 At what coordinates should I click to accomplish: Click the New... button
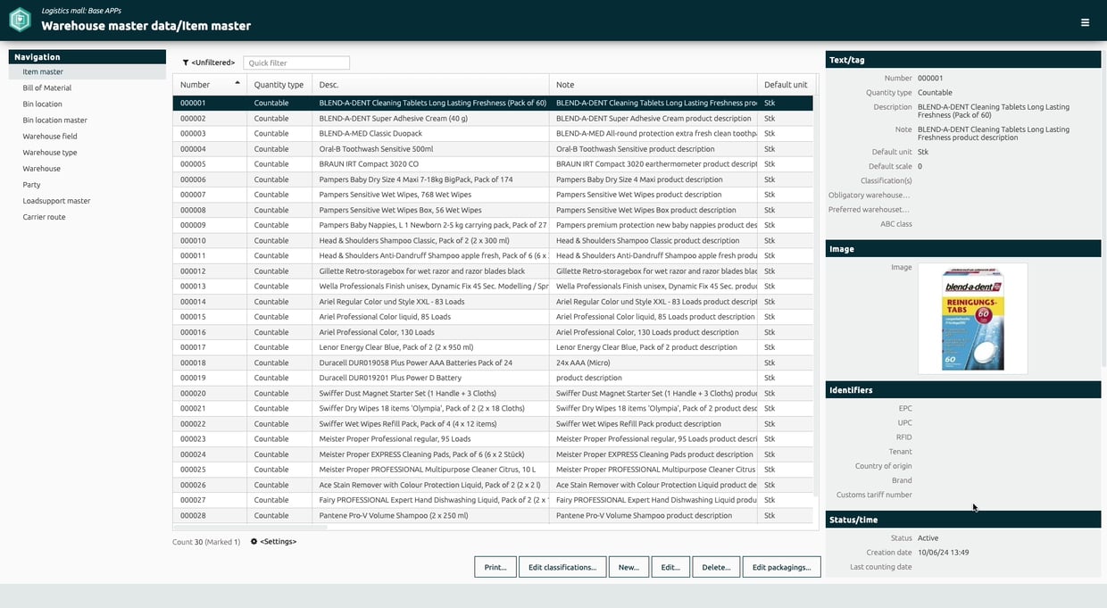(x=628, y=567)
